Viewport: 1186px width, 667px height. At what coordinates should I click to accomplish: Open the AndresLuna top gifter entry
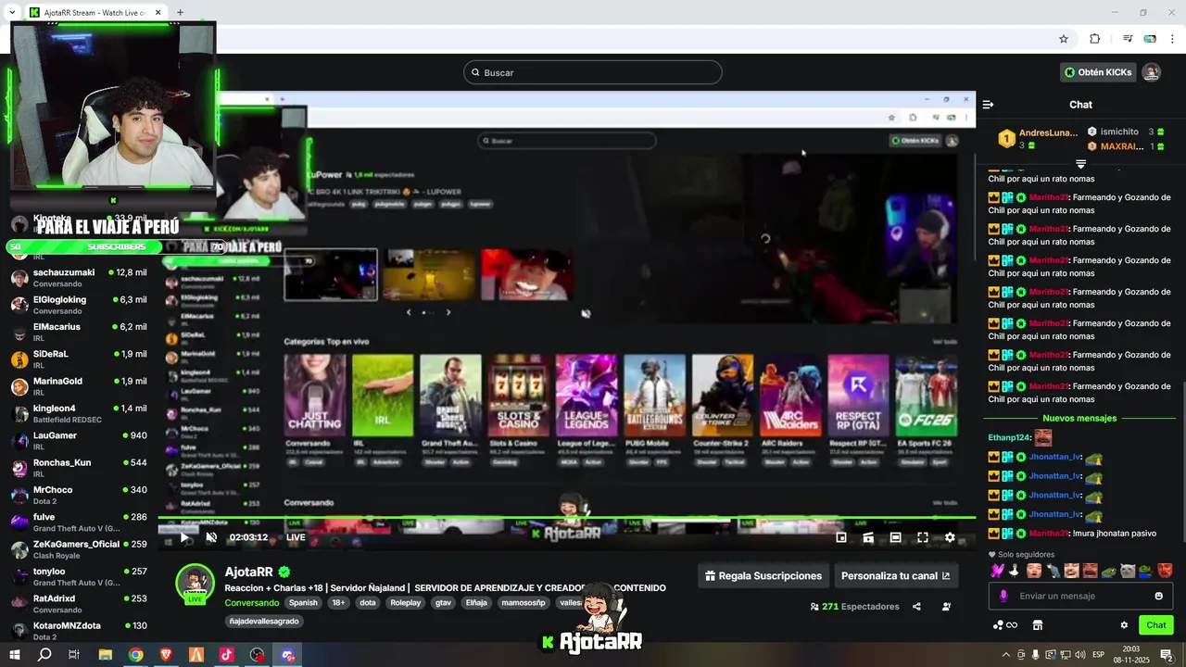click(1038, 139)
